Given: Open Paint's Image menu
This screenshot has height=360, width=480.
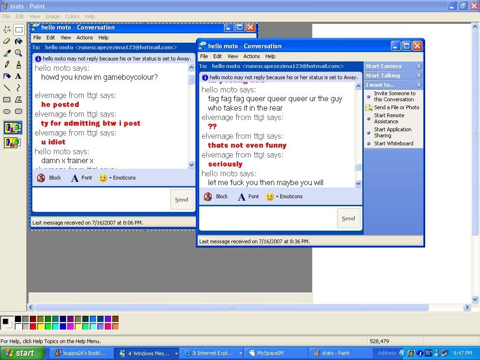Looking at the screenshot, I should (x=52, y=16).
